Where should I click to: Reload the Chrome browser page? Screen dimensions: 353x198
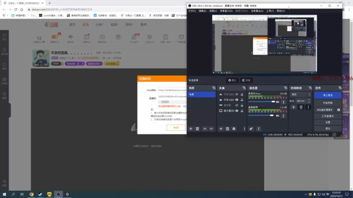tap(16, 9)
